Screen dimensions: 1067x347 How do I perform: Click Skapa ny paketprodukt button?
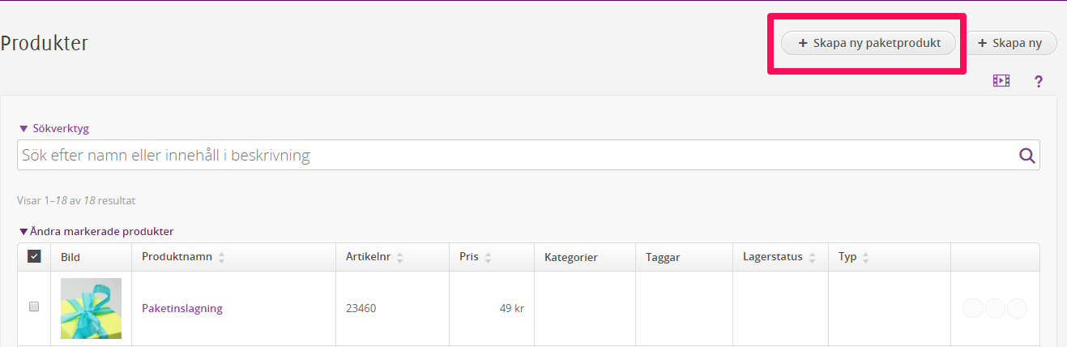[x=869, y=43]
